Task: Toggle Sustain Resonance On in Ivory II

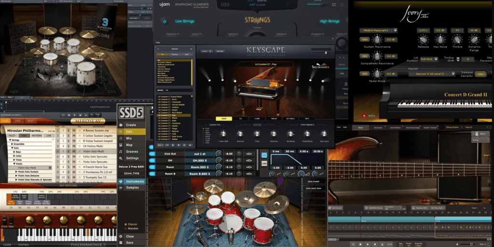Action: coord(365,39)
